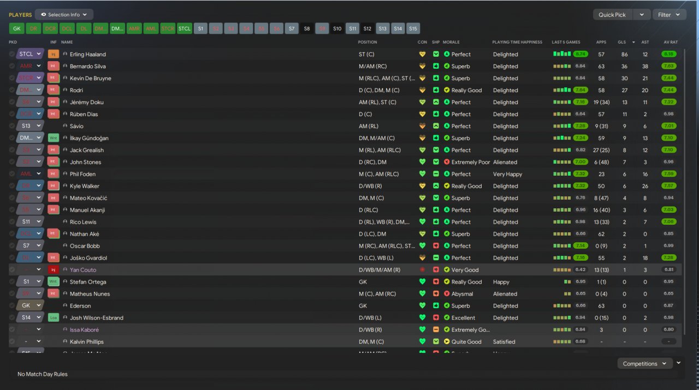699x390 pixels.
Task: Click Issa Kaboré's orange sharpness icon
Action: click(x=436, y=330)
